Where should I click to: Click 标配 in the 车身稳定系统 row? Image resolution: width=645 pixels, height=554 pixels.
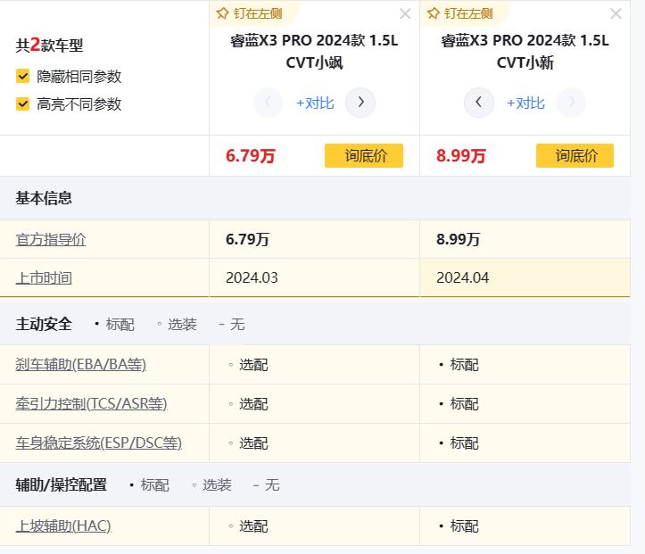(464, 443)
